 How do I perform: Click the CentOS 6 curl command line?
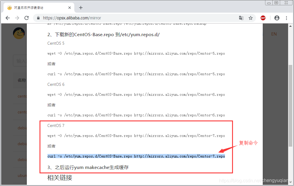coord(136,115)
